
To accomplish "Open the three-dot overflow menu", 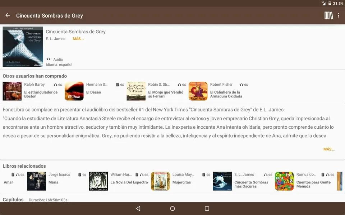I will [339, 15].
